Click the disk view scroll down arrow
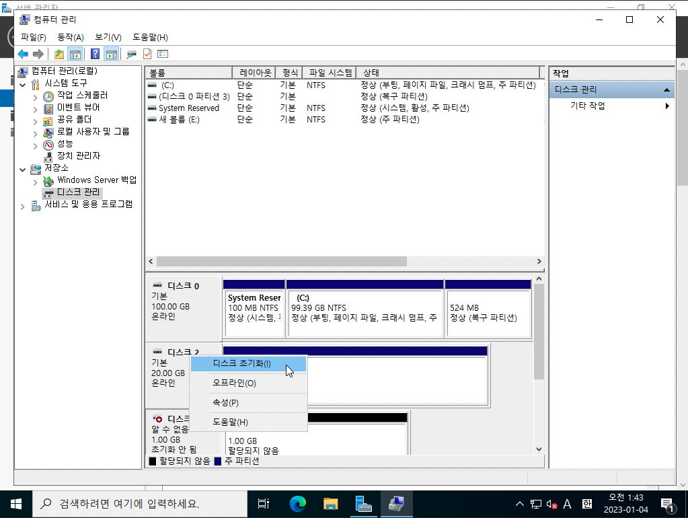The image size is (688, 518). (539, 449)
